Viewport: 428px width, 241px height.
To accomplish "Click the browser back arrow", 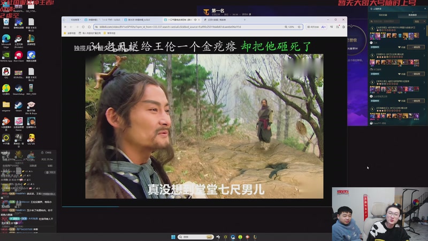I will 71,27.
